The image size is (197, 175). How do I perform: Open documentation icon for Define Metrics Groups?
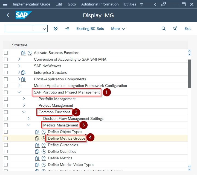click(37, 138)
